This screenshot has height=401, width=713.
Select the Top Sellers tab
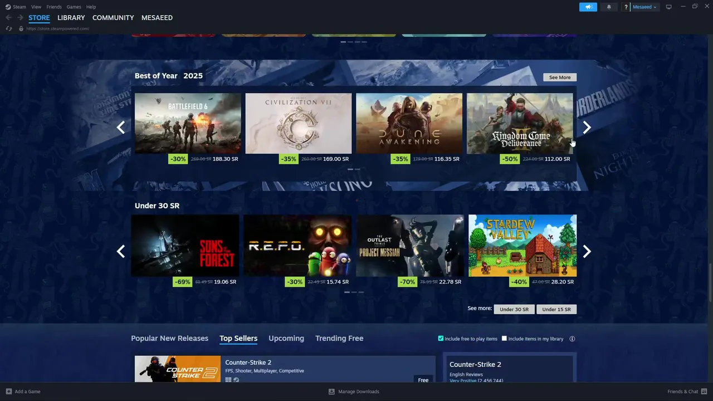tap(238, 338)
